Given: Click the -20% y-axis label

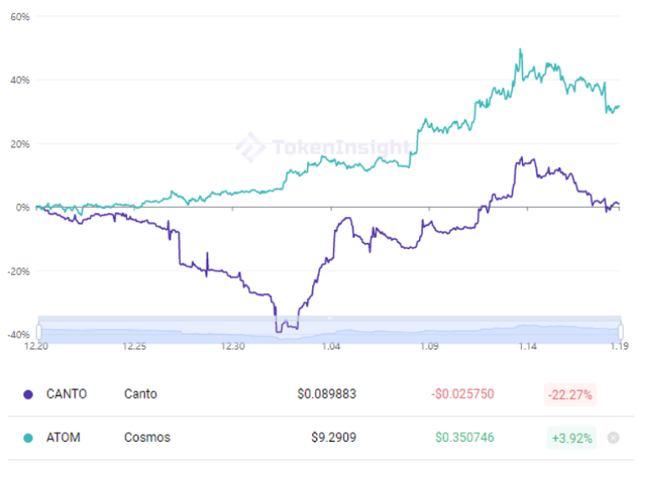Looking at the screenshot, I should click(x=18, y=271).
